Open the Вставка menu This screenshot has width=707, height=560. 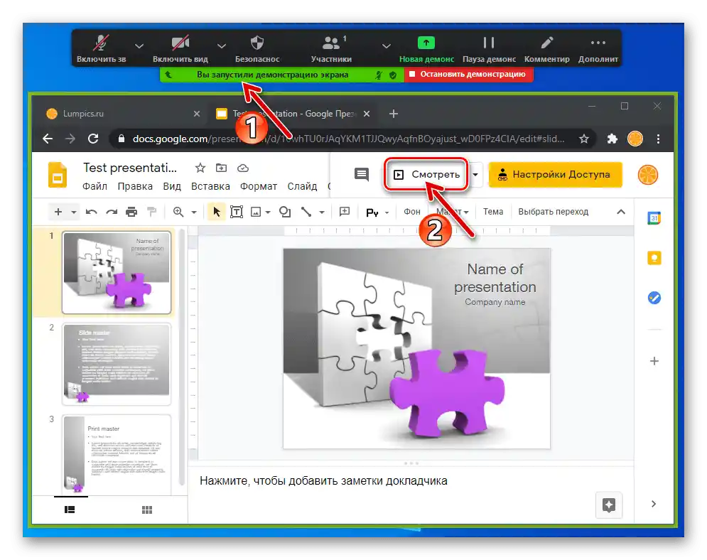210,186
